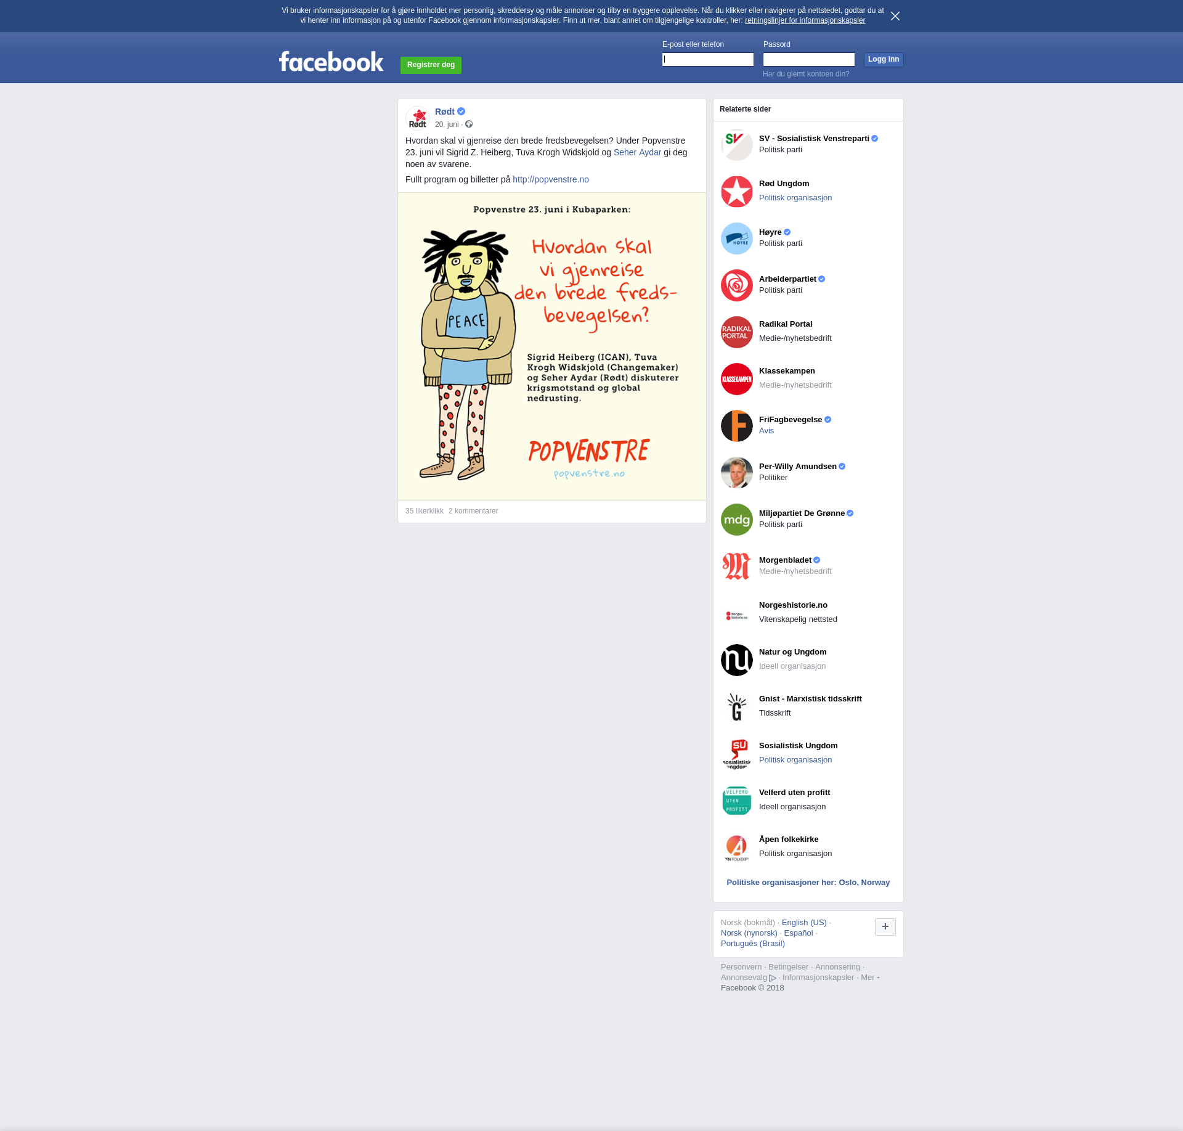The image size is (1183, 1131).
Task: Open the Rødt page name link
Action: [445, 112]
